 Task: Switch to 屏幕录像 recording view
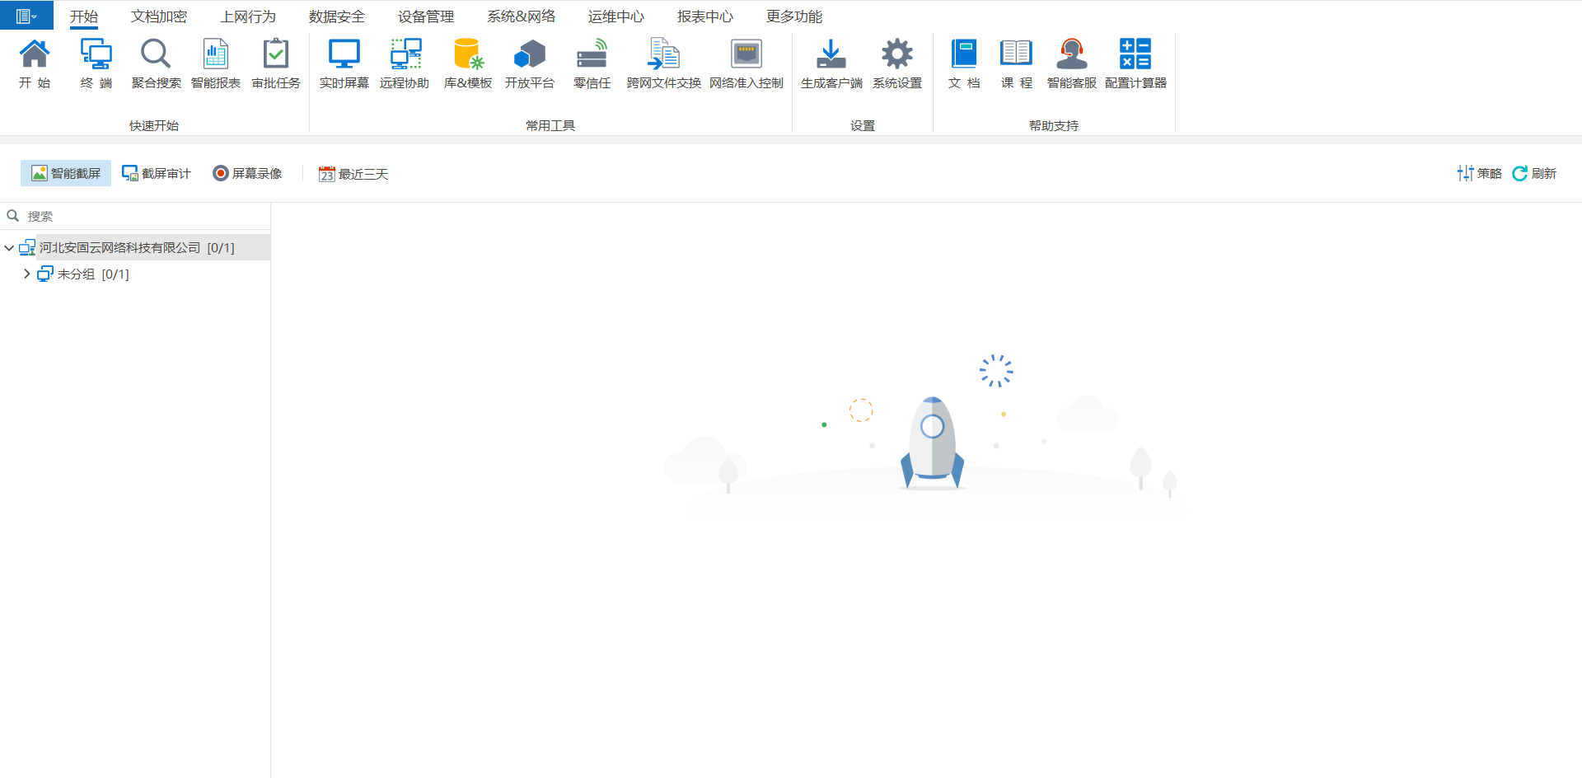pyautogui.click(x=247, y=173)
